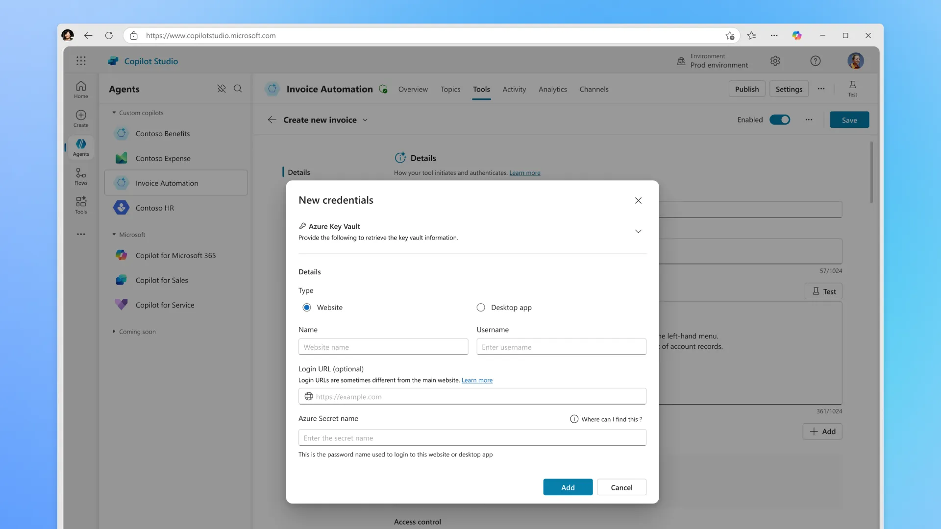The height and width of the screenshot is (529, 941).
Task: Open user account avatar menu
Action: [855, 61]
